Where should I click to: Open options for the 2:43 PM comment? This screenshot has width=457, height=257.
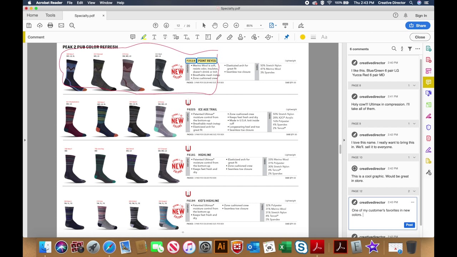coord(412,202)
